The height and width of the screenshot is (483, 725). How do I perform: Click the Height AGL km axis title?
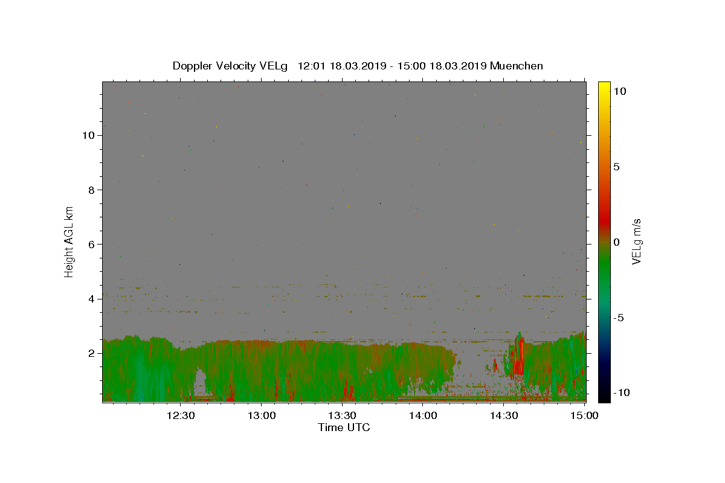[x=69, y=241]
